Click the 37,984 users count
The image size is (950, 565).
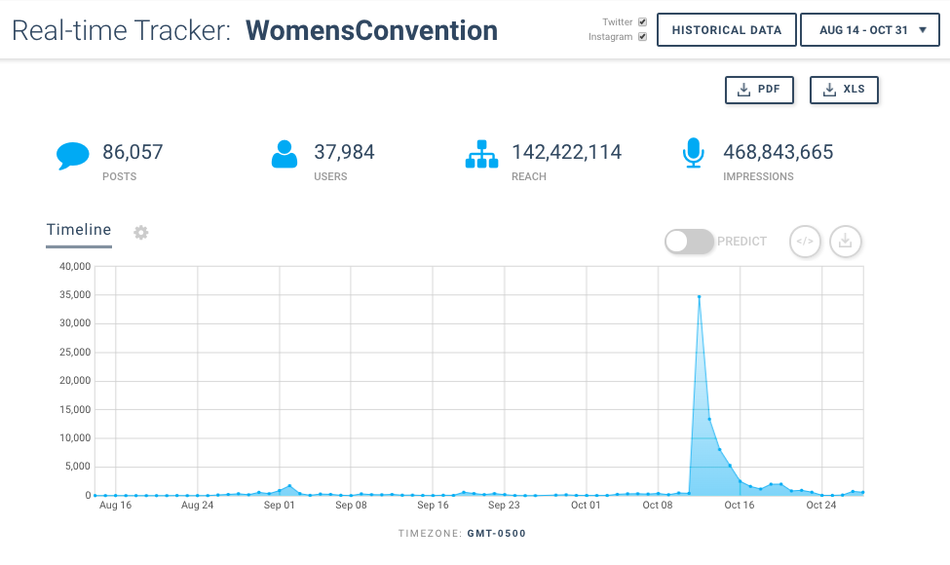pos(344,152)
